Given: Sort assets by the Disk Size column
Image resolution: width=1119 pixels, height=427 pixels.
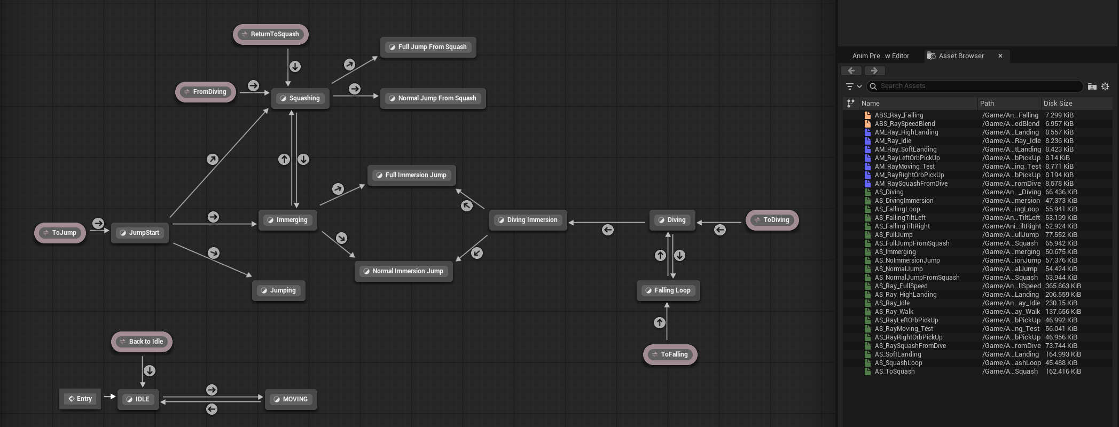Looking at the screenshot, I should (x=1075, y=104).
